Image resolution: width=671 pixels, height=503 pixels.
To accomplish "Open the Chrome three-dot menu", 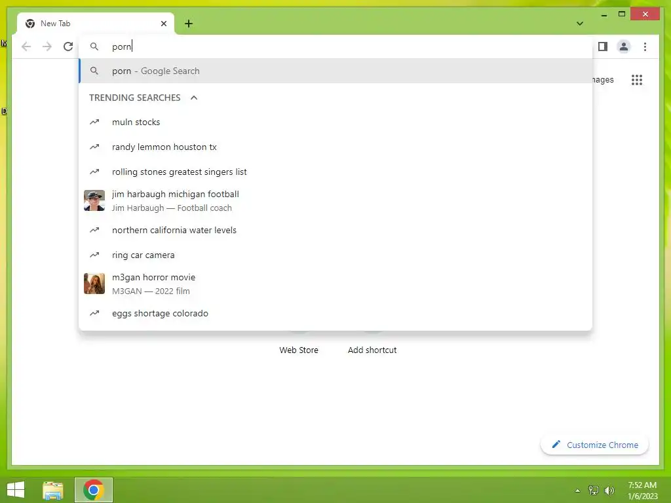I will coord(645,47).
